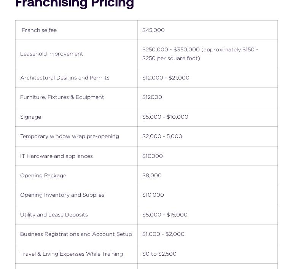This screenshot has height=269, width=293.
Task: Click the $2,000 - 5,000 value cell
Action: 162,136
